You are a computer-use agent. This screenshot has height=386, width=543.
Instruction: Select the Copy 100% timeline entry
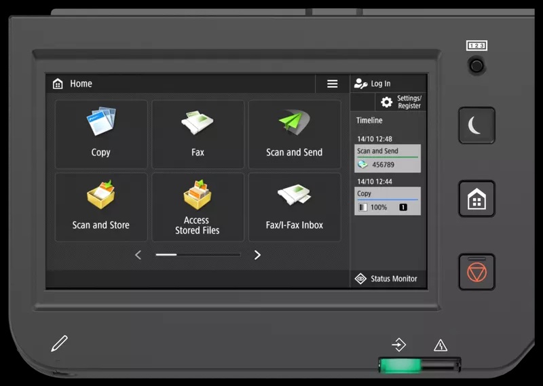pyautogui.click(x=388, y=201)
